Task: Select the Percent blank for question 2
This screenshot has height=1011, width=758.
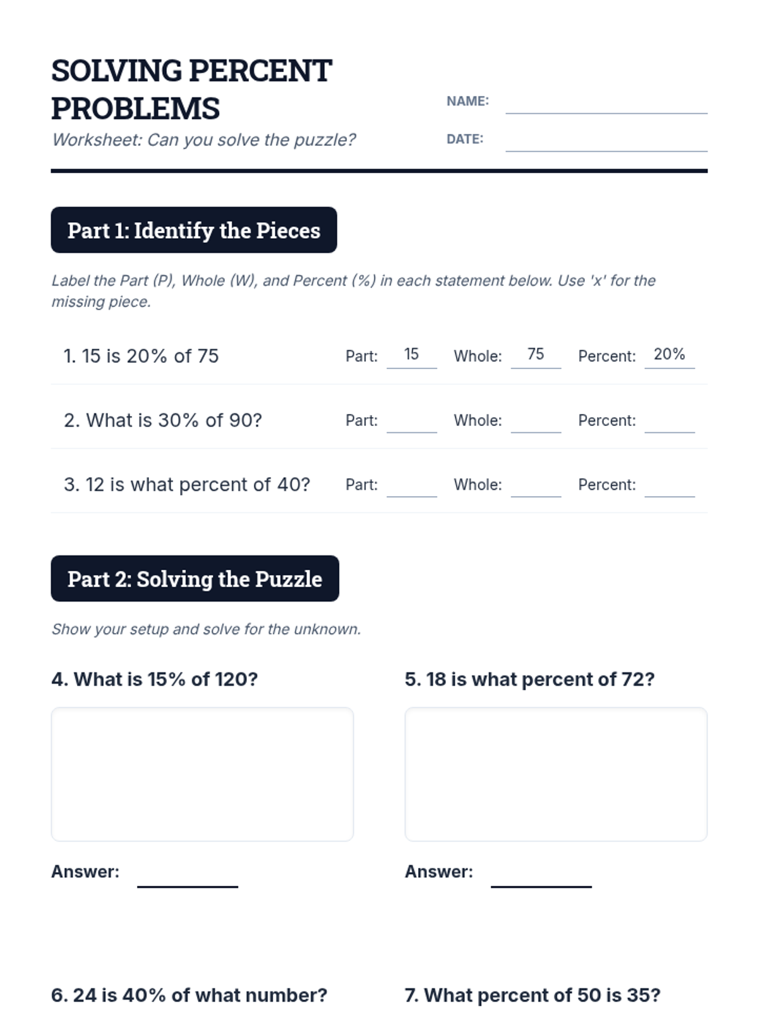Action: tap(669, 422)
